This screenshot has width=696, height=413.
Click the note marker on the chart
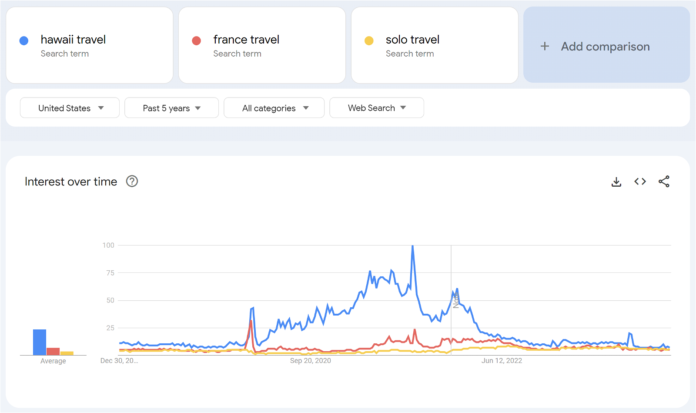[456, 300]
